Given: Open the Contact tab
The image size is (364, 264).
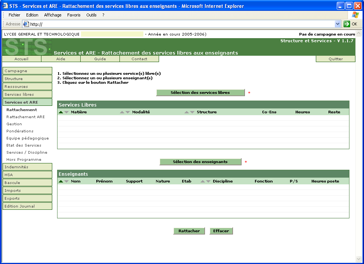Looking at the screenshot, I should point(139,59).
